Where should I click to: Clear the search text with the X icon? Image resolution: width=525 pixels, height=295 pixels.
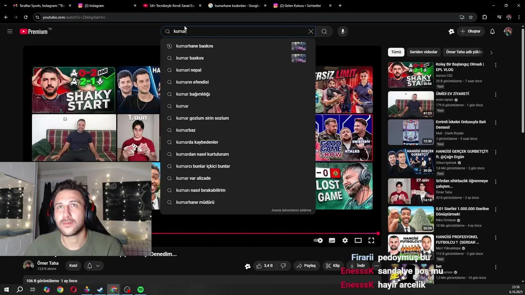point(311,32)
